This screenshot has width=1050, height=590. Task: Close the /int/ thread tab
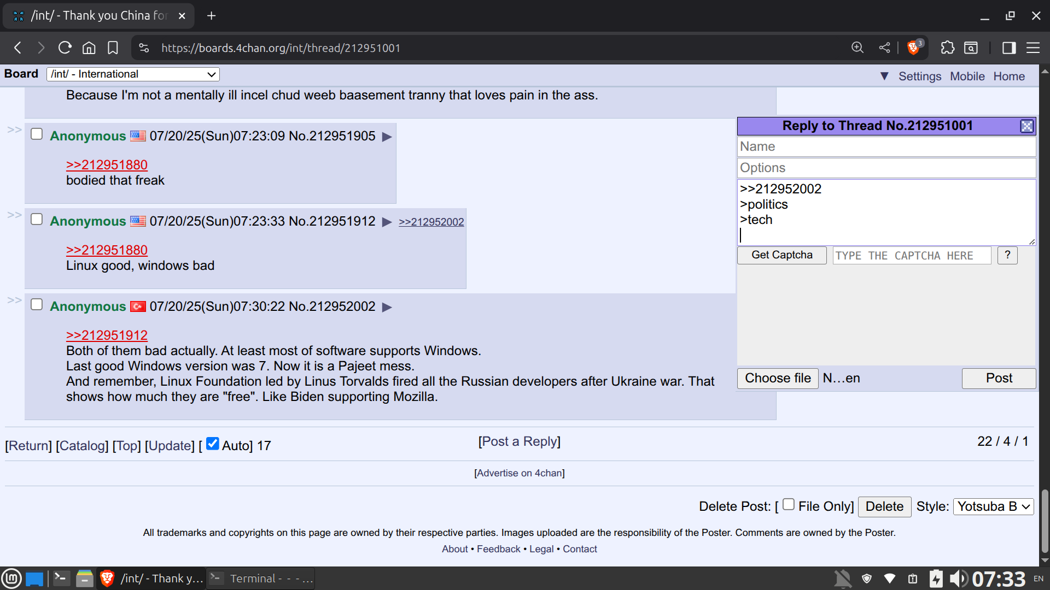(x=182, y=16)
